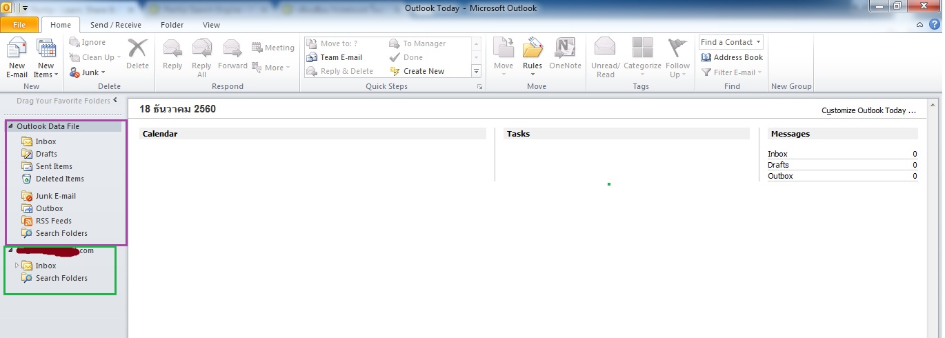945x338 pixels.
Task: Select the Done quick step
Action: [406, 57]
